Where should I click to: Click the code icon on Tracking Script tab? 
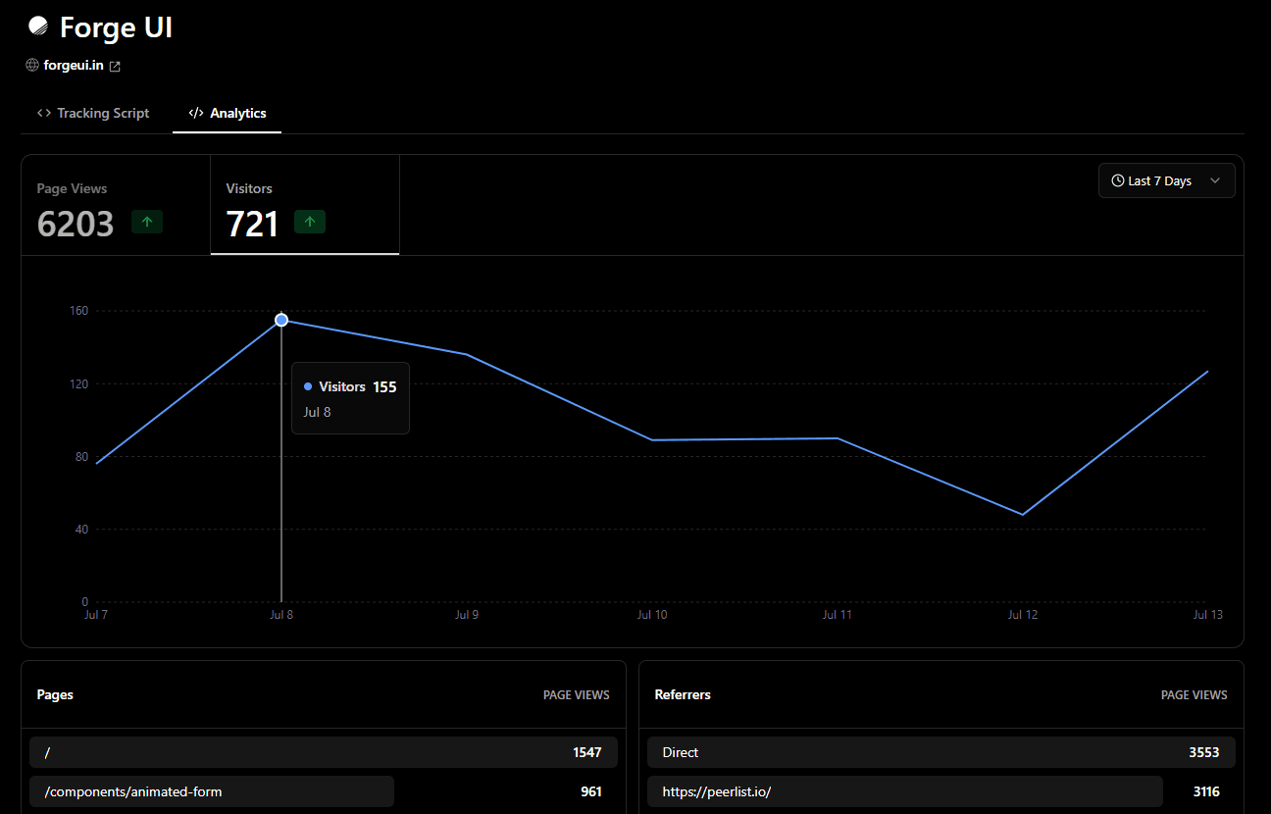tap(43, 113)
